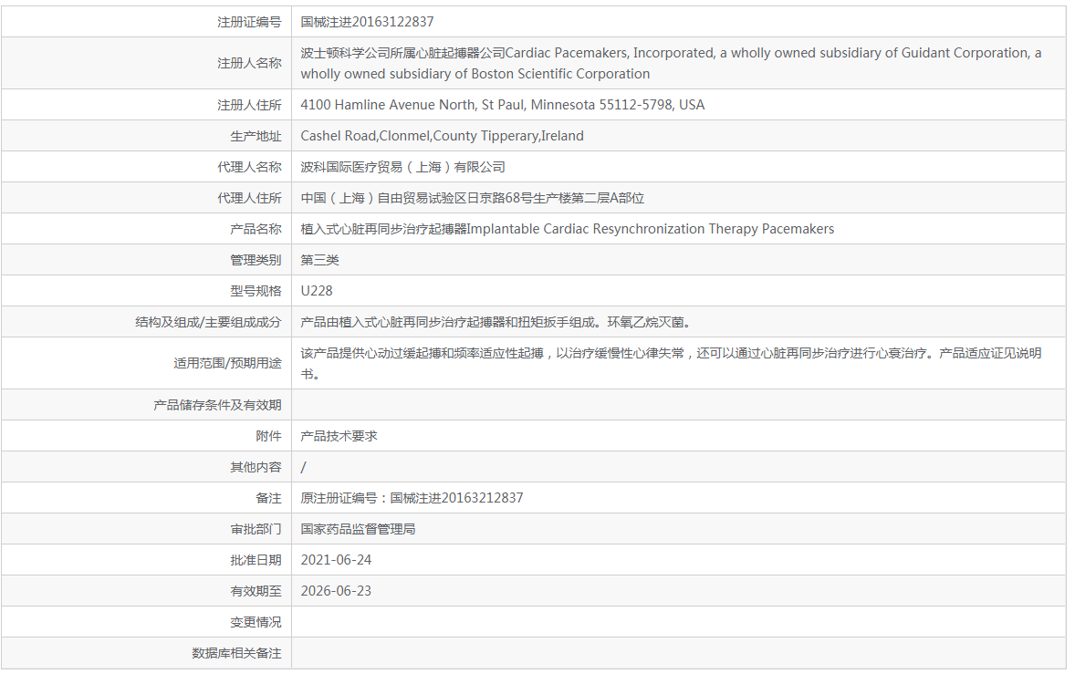Click the 注册人名称 label cell

[x=249, y=63]
